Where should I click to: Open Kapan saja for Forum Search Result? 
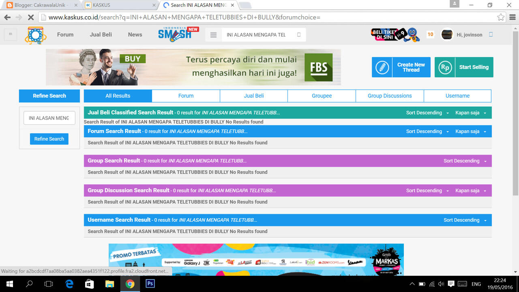[471, 131]
